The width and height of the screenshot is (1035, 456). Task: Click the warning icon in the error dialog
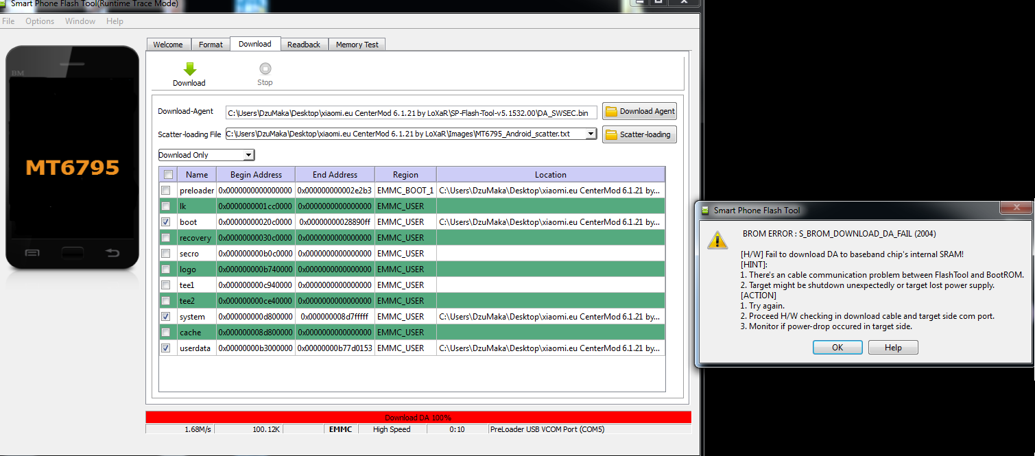click(x=717, y=239)
